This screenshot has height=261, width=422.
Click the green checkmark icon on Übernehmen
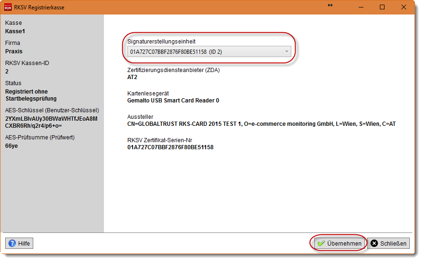321,244
